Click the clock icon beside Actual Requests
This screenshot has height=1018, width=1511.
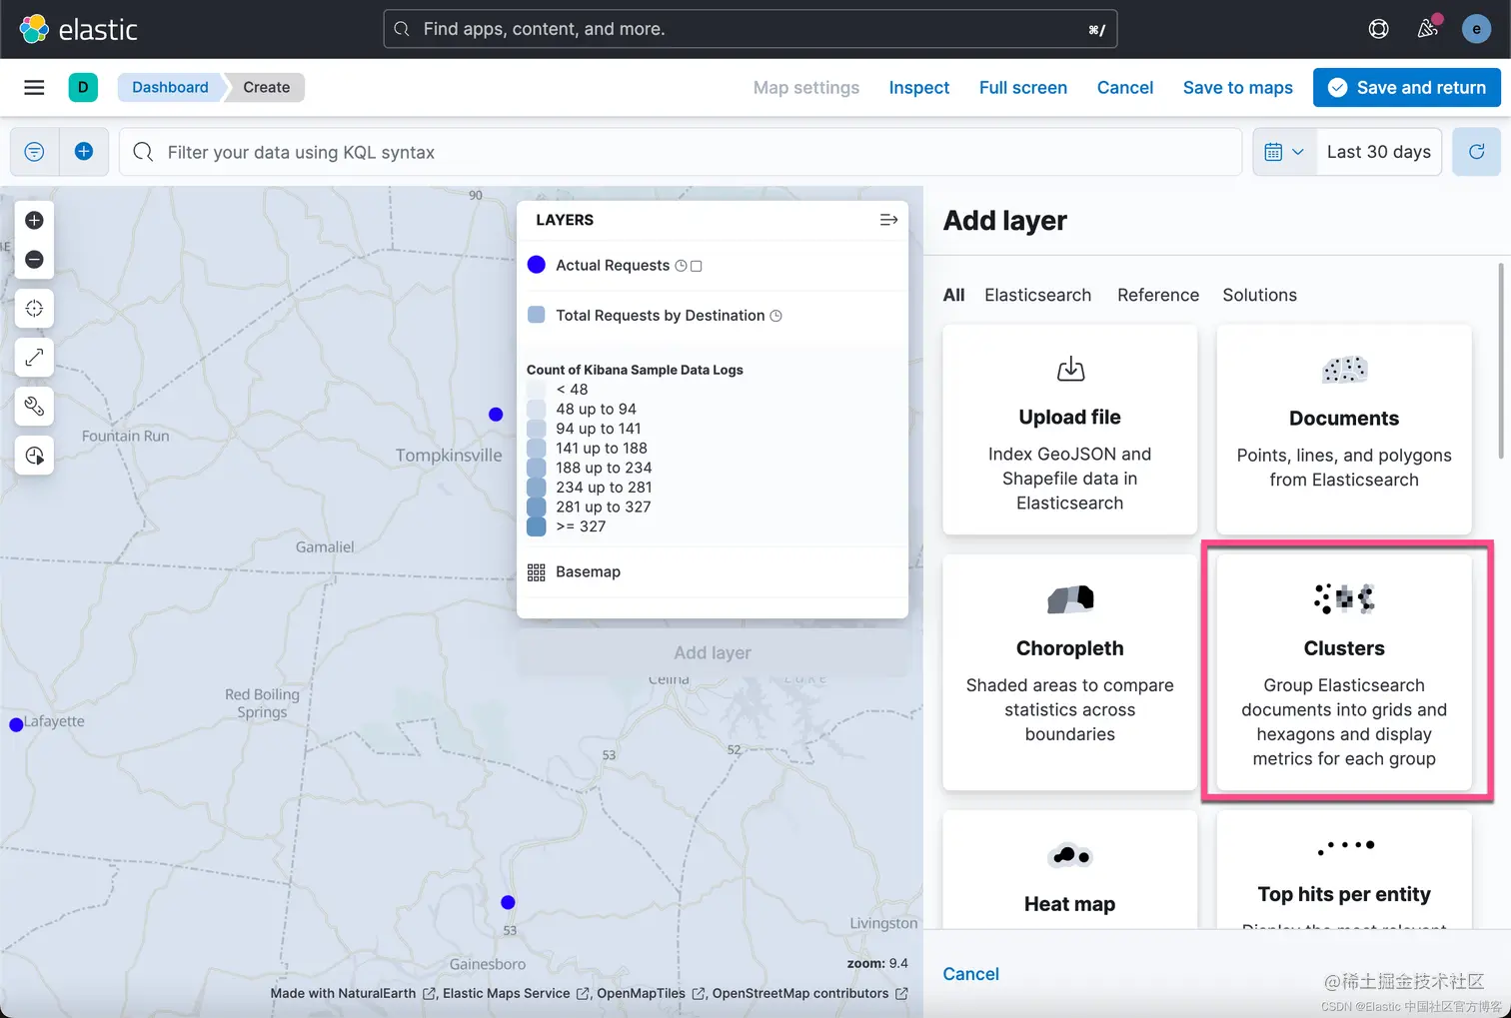coord(681,266)
